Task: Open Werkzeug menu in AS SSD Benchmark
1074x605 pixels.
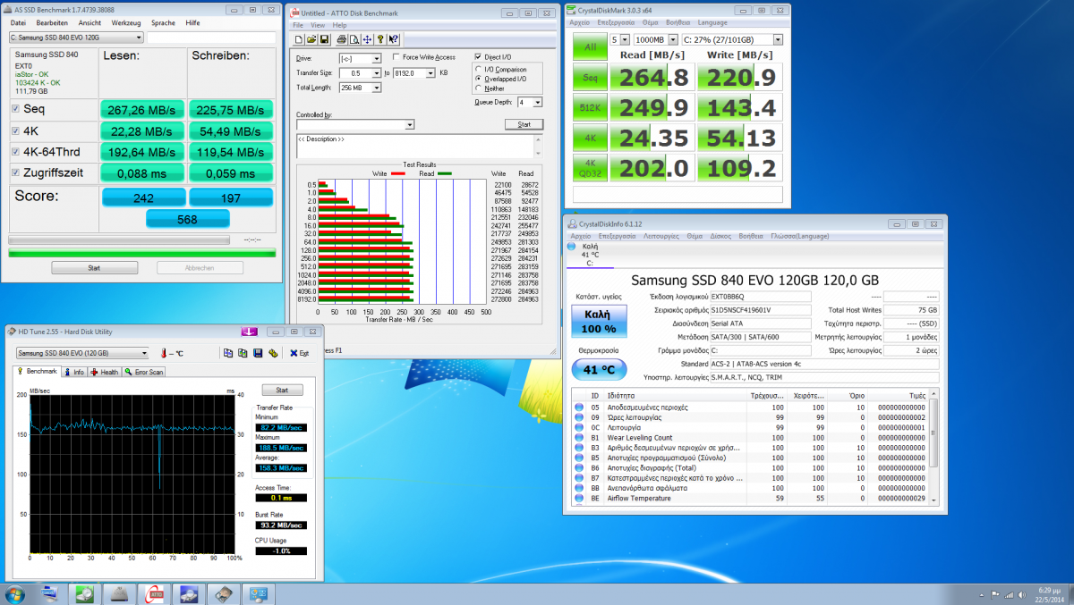Action: click(126, 22)
